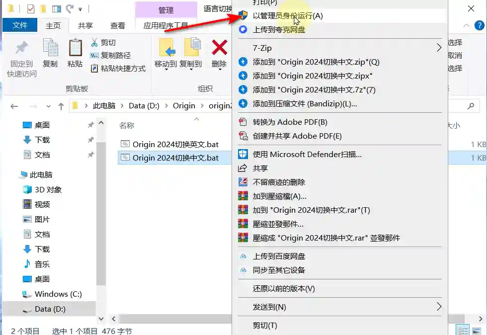Open the View ribbon tab
487x335 pixels.
coord(117,25)
